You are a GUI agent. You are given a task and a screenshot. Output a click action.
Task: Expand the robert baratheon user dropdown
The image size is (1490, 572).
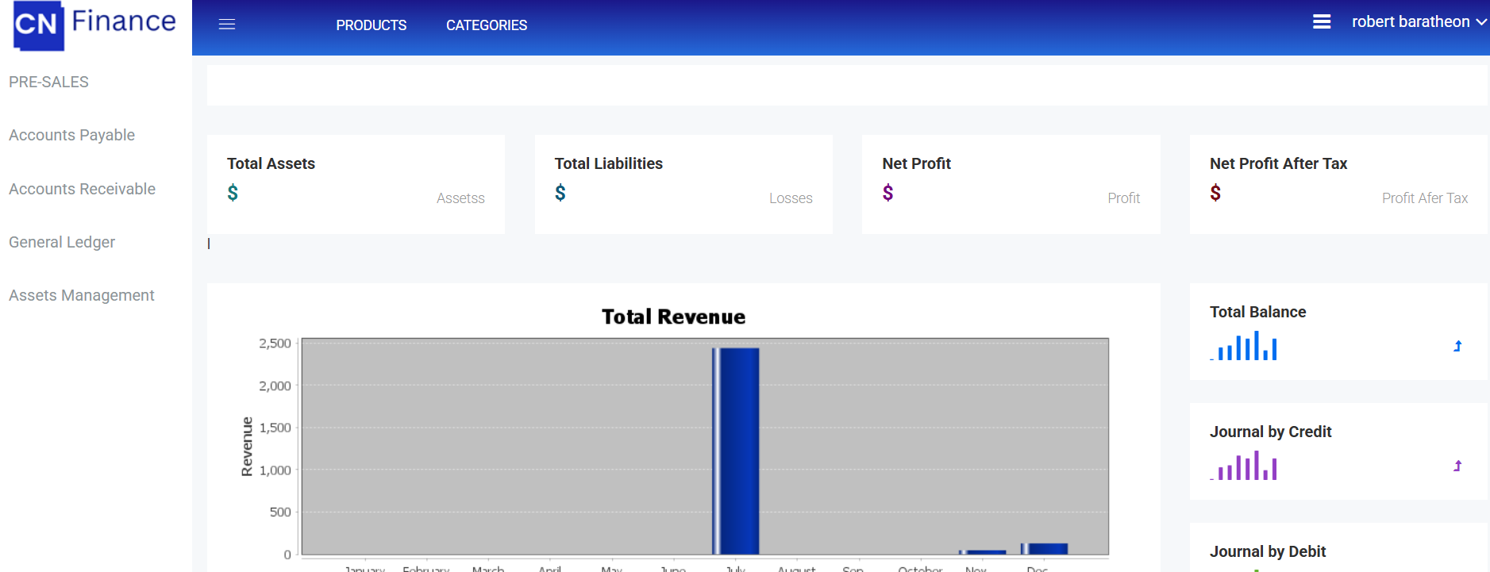[x=1419, y=22]
